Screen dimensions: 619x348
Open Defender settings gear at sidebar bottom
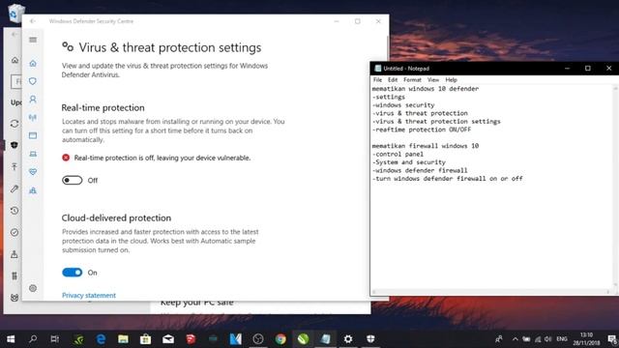tap(33, 288)
